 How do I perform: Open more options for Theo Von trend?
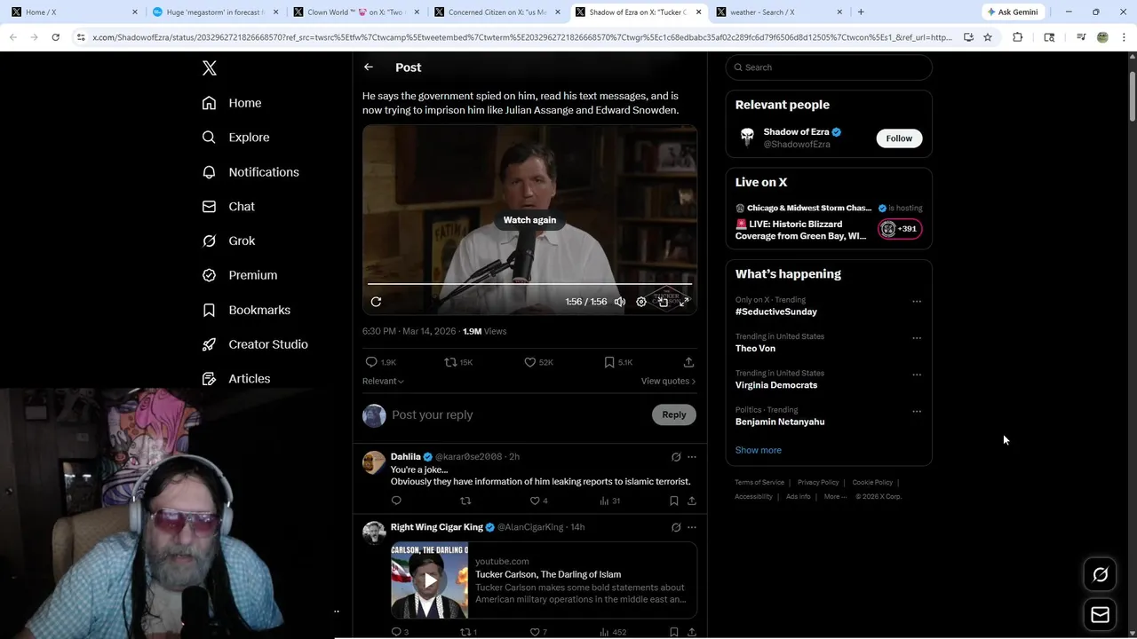tap(917, 338)
